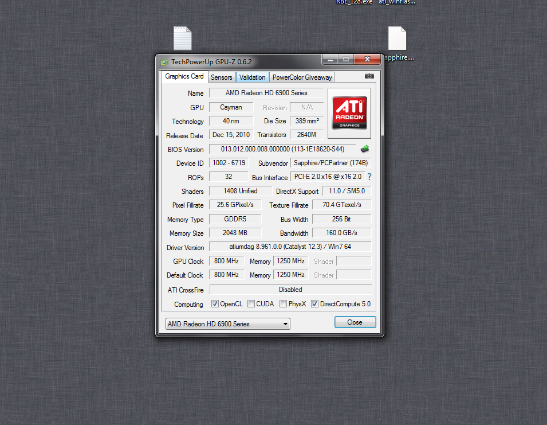Click Default Clock row Memory 1250 MHz
The image size is (547, 425).
(x=290, y=275)
